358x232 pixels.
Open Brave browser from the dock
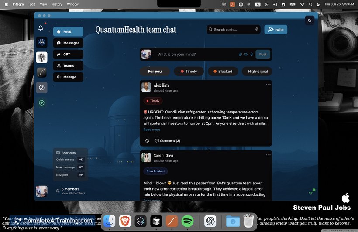[x=125, y=221]
